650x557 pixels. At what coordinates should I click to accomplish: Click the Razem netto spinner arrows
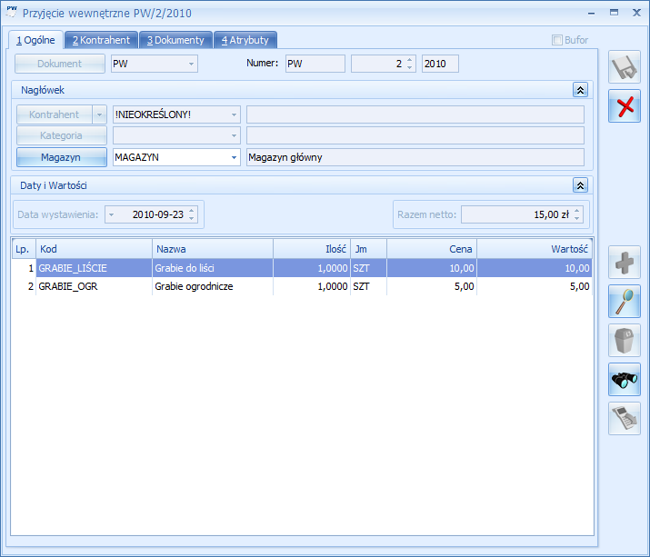click(576, 214)
